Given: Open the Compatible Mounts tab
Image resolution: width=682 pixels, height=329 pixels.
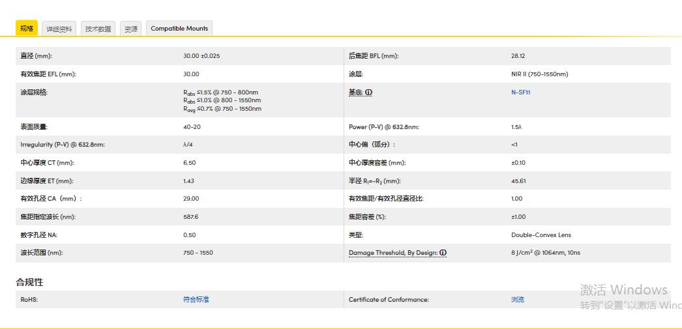Looking at the screenshot, I should pyautogui.click(x=179, y=29).
